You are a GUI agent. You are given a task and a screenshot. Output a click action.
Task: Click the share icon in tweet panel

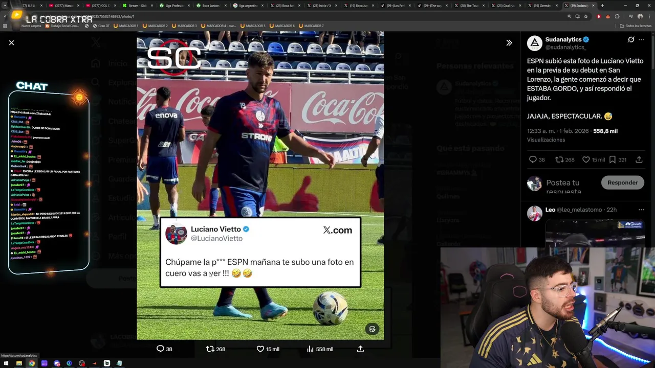pyautogui.click(x=639, y=159)
